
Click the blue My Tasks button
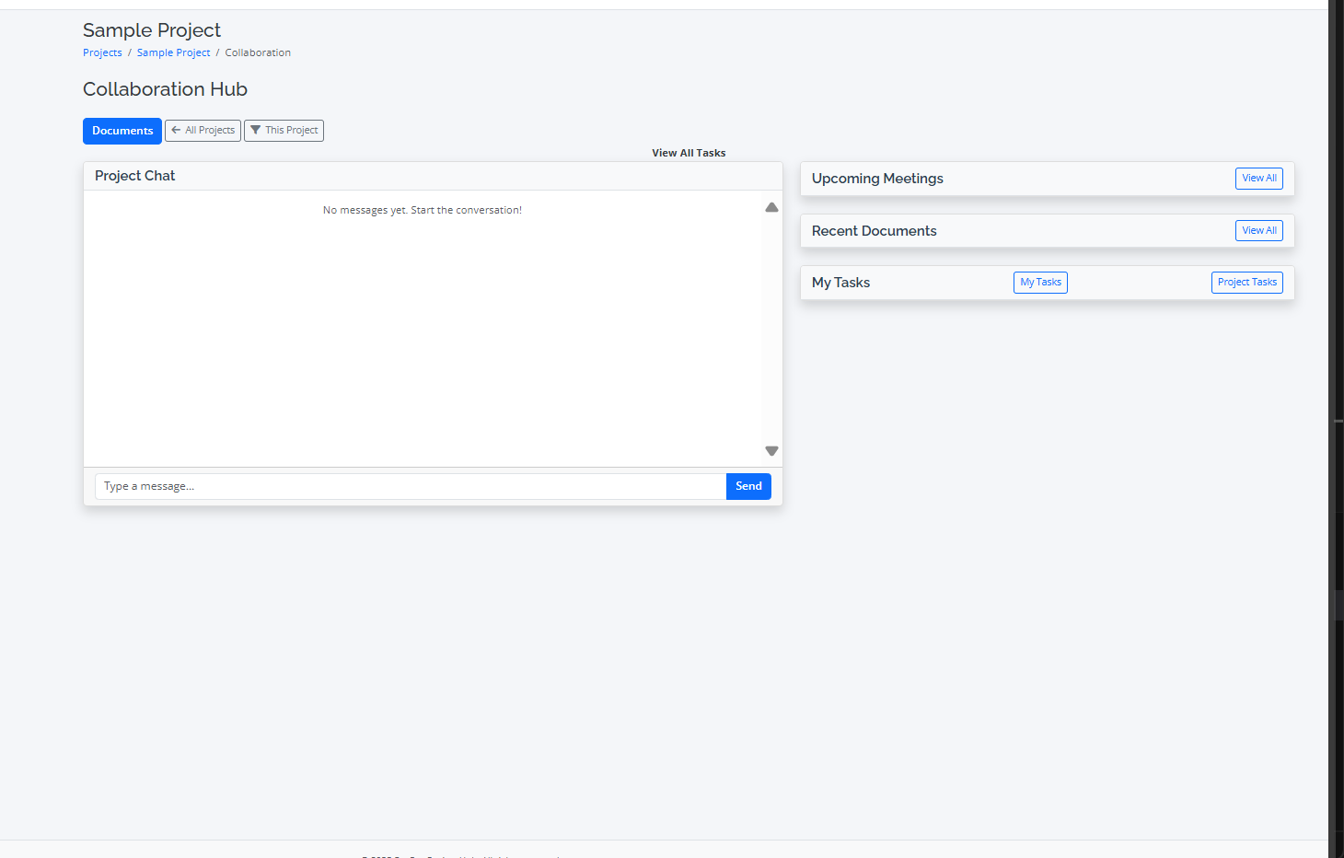(1040, 283)
